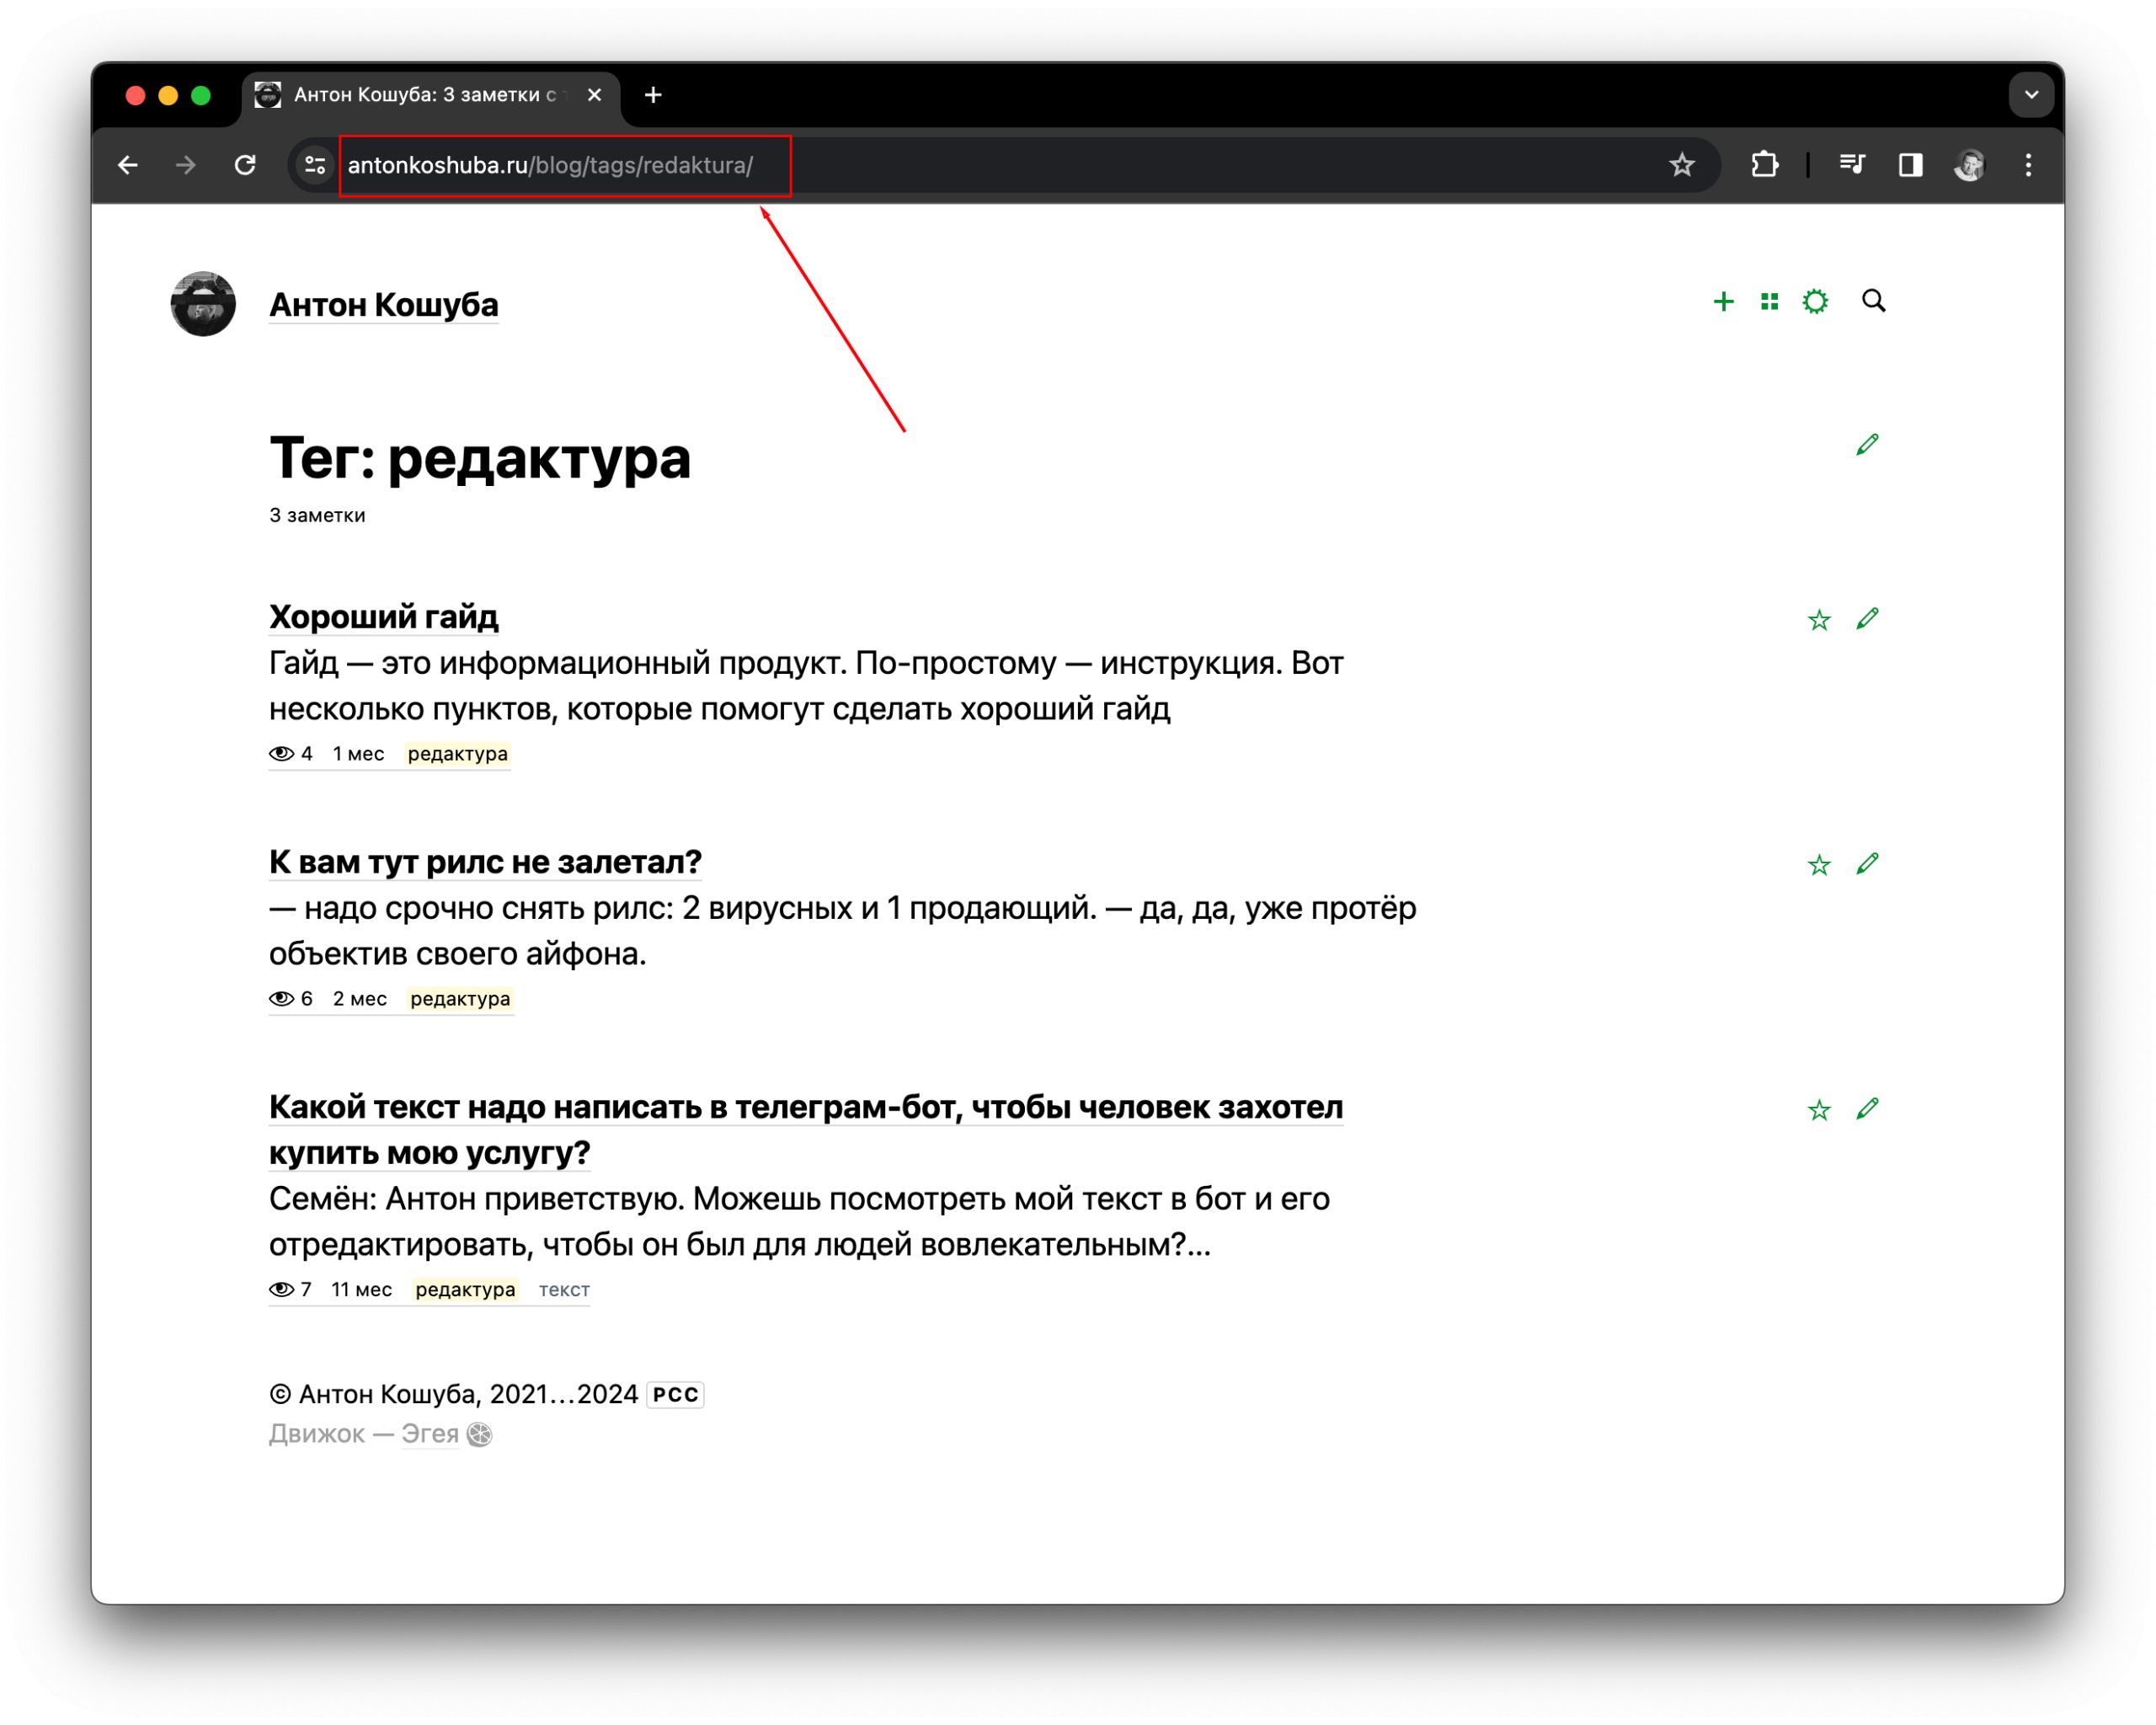Click редактура tag under телеграм-бот note
The image size is (2156, 1725).
click(x=465, y=1290)
